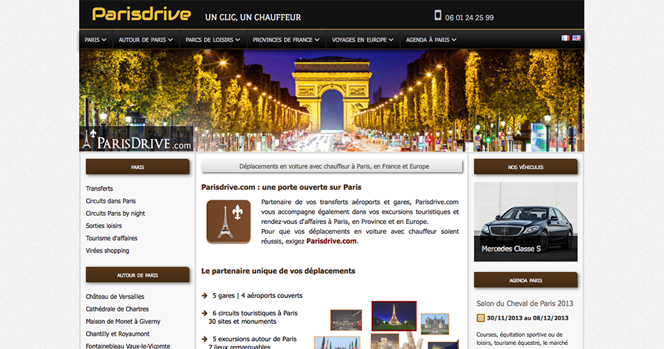Open the PROVINCES DE FRANCE dropdown menu

(287, 40)
